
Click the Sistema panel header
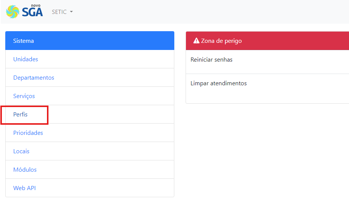coord(90,41)
